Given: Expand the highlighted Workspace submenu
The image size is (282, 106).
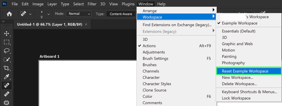Looking at the screenshot, I should click(x=177, y=17).
